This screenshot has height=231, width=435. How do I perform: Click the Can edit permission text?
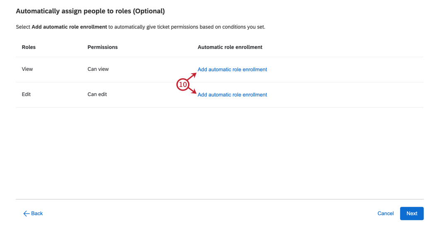97,94
